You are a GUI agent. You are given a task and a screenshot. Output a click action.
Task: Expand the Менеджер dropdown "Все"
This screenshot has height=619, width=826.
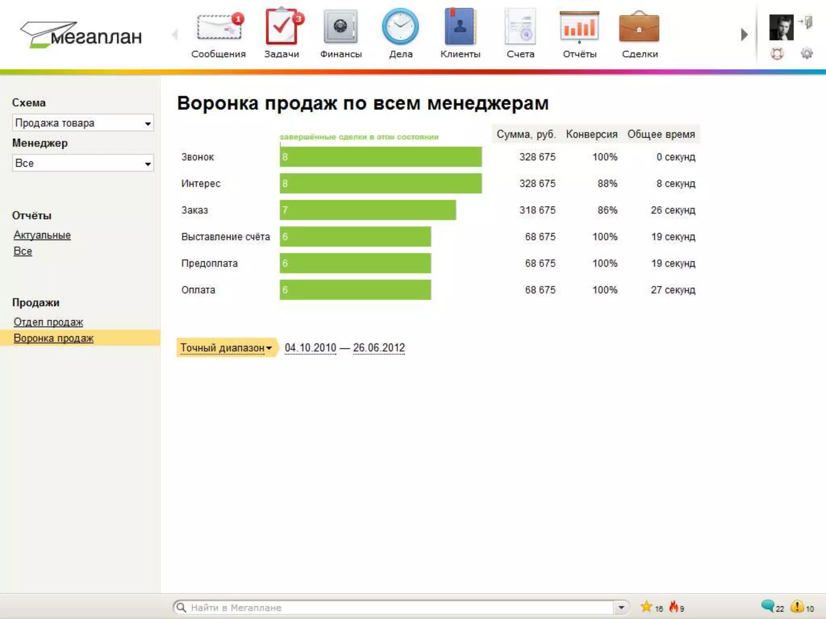pos(83,163)
